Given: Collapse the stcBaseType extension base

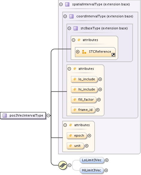Looking at the screenshot, I should [x=69, y=28].
